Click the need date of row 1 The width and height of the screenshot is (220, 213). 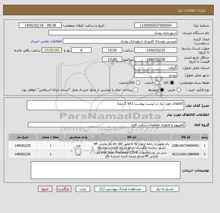[23, 146]
